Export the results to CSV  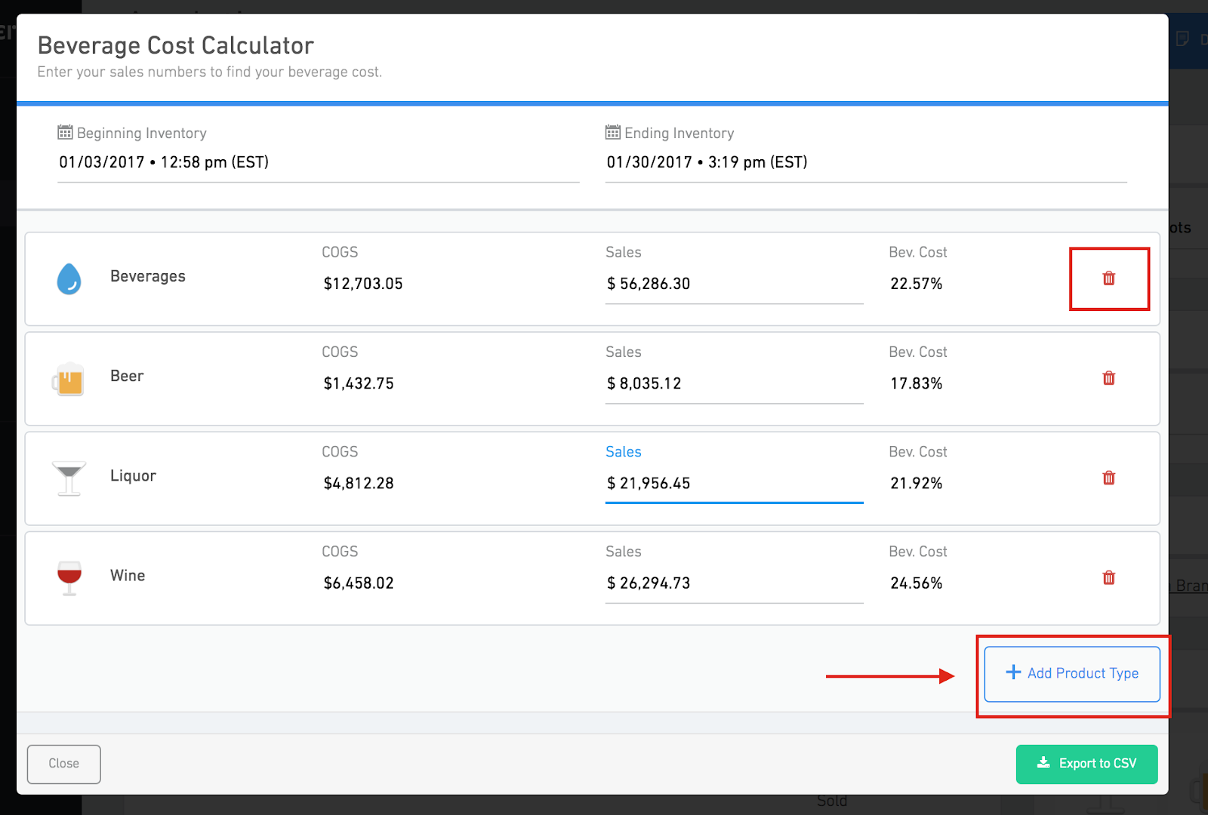1086,764
